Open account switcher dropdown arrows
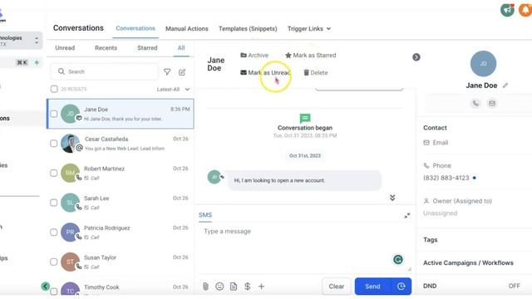This screenshot has width=532, height=299. [x=37, y=41]
